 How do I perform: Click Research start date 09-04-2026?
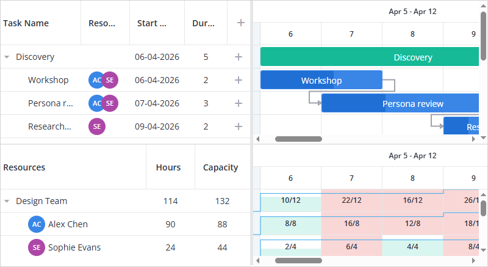pos(157,126)
